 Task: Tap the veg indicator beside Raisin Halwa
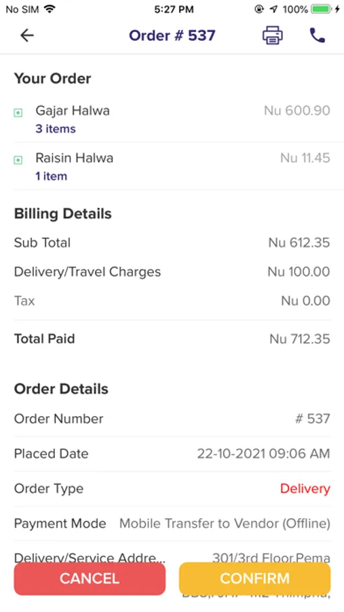tap(18, 160)
